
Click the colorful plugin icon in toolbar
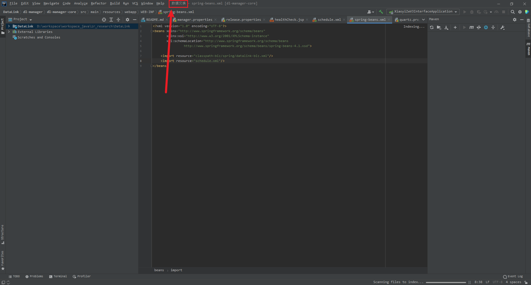(527, 12)
